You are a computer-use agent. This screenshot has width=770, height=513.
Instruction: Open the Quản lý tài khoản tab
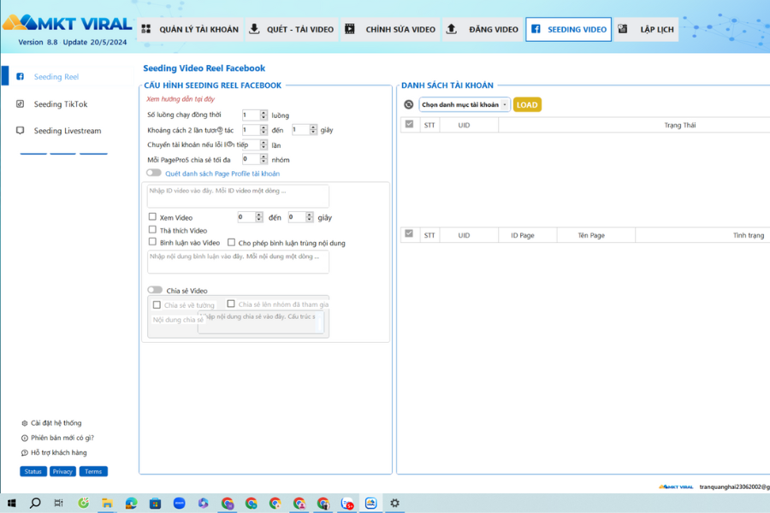coord(189,30)
